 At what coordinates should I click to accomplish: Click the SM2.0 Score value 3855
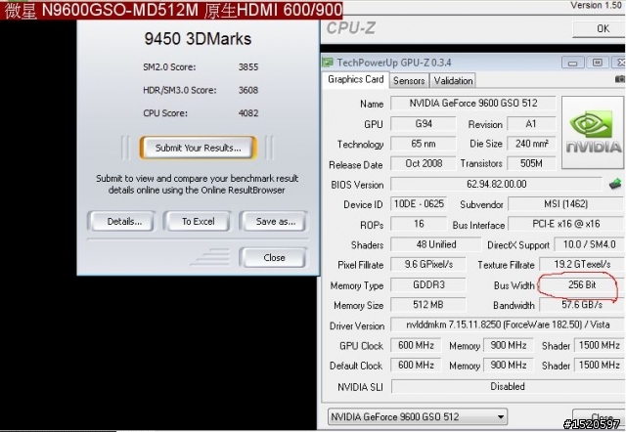[248, 66]
